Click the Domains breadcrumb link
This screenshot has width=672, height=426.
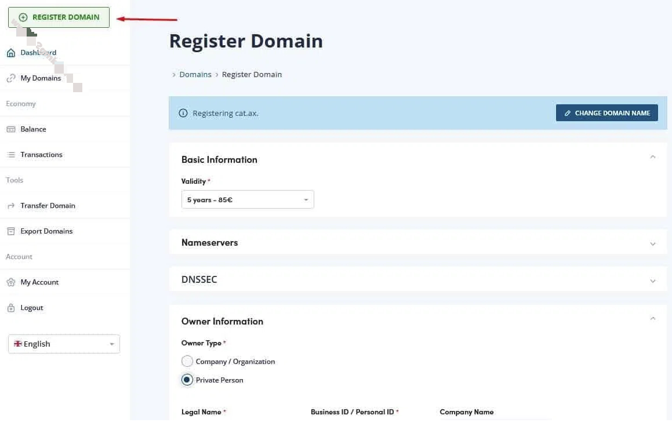tap(195, 75)
